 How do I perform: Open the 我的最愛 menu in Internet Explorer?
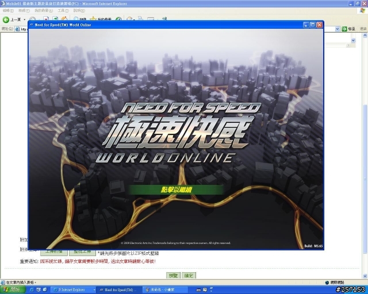[44, 10]
